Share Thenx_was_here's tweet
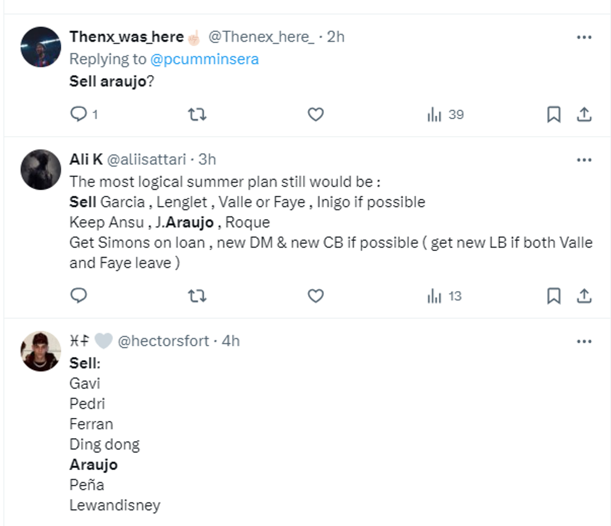This screenshot has height=526, width=611. click(x=584, y=115)
